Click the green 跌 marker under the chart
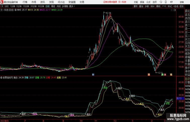This screenshot has height=122, width=190. click(163, 75)
